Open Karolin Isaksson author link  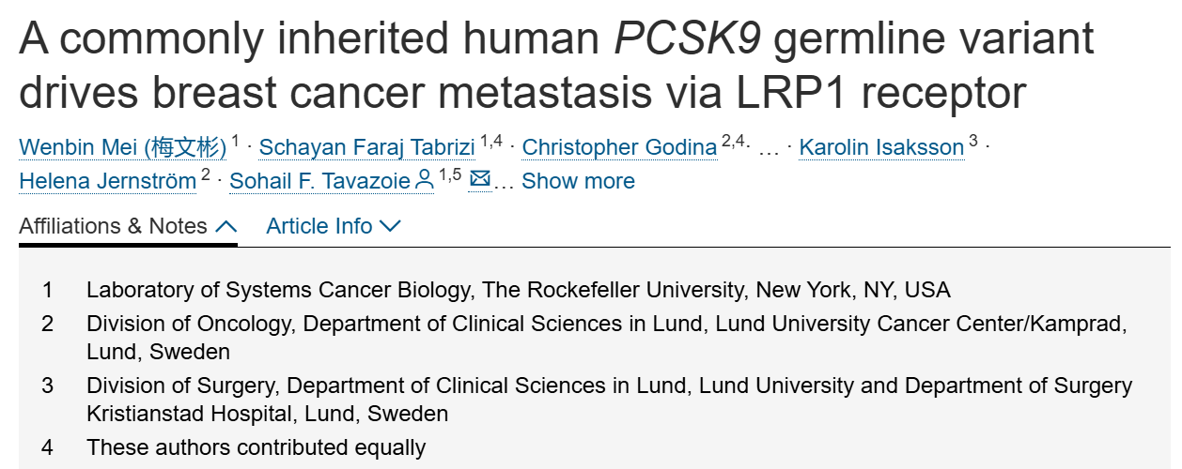[881, 147]
